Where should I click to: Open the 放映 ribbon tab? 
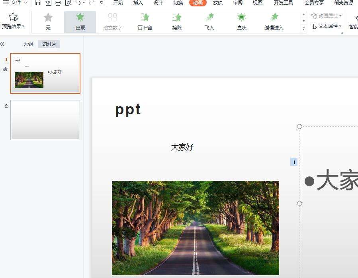coord(218,3)
